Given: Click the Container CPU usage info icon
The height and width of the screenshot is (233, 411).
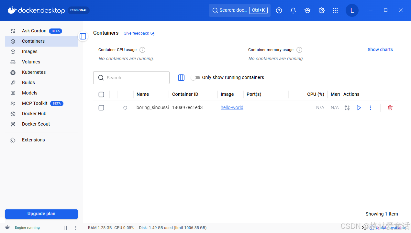Looking at the screenshot, I should 142,50.
